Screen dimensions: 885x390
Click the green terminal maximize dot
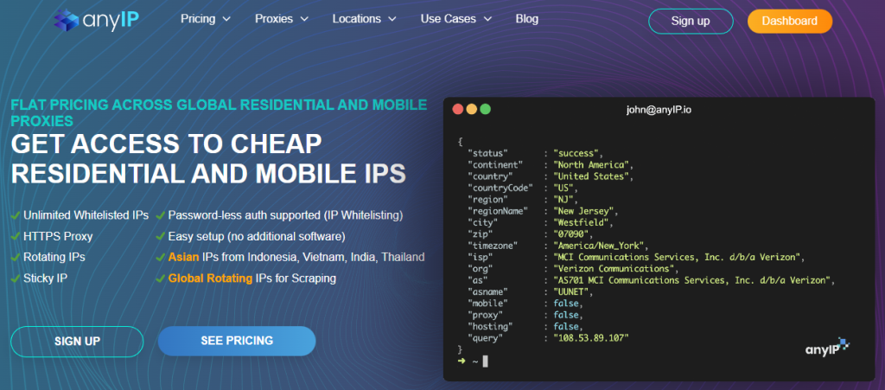tap(485, 110)
